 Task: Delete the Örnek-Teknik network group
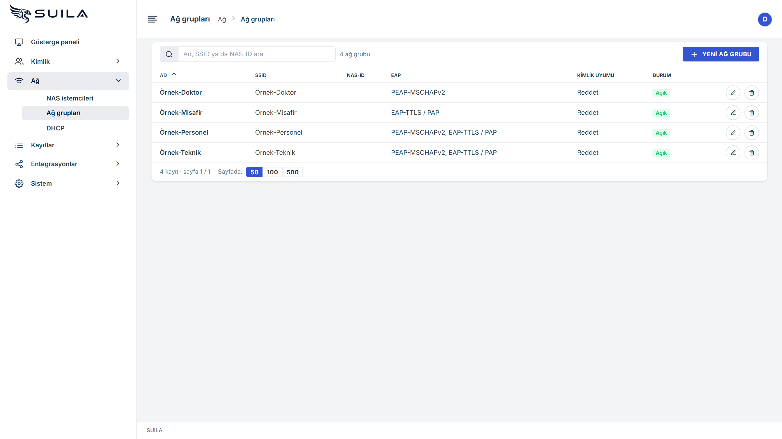pos(751,153)
